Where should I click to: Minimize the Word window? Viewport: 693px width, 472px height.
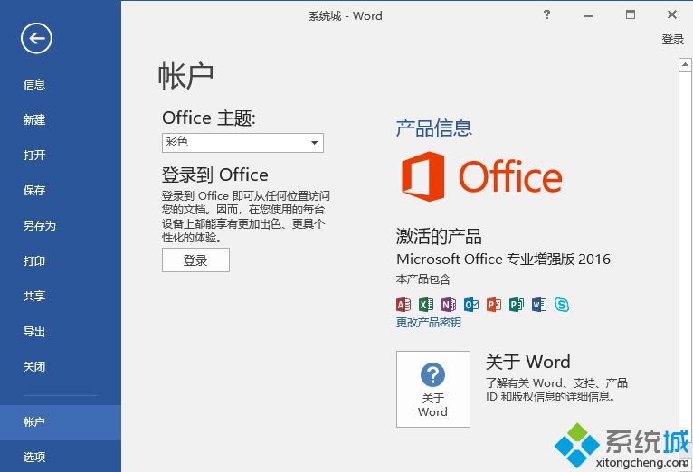[588, 15]
